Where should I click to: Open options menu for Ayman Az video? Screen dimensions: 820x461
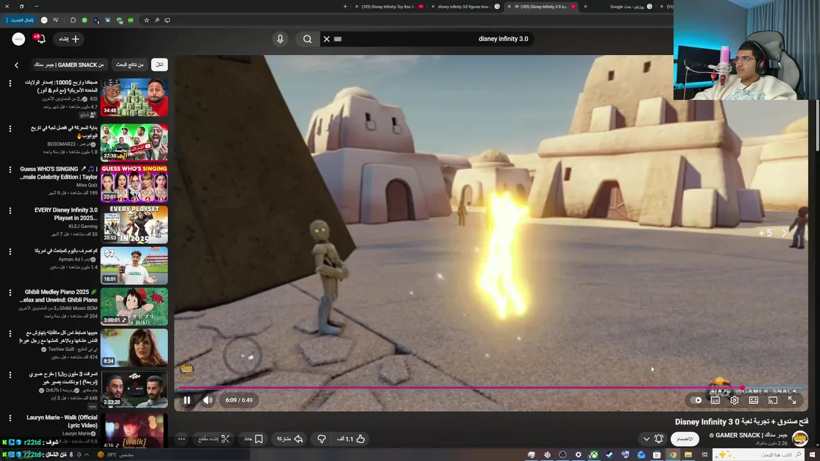tap(10, 252)
